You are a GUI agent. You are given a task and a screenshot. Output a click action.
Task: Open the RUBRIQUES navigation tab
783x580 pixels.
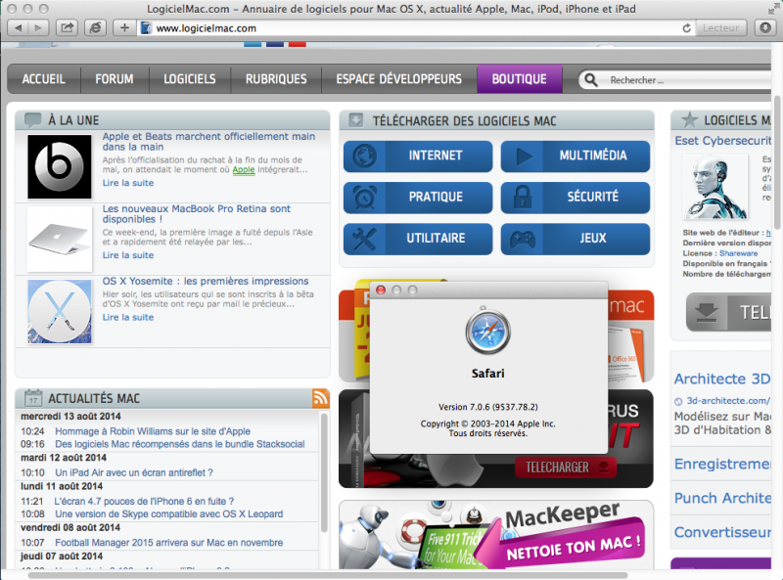point(276,79)
